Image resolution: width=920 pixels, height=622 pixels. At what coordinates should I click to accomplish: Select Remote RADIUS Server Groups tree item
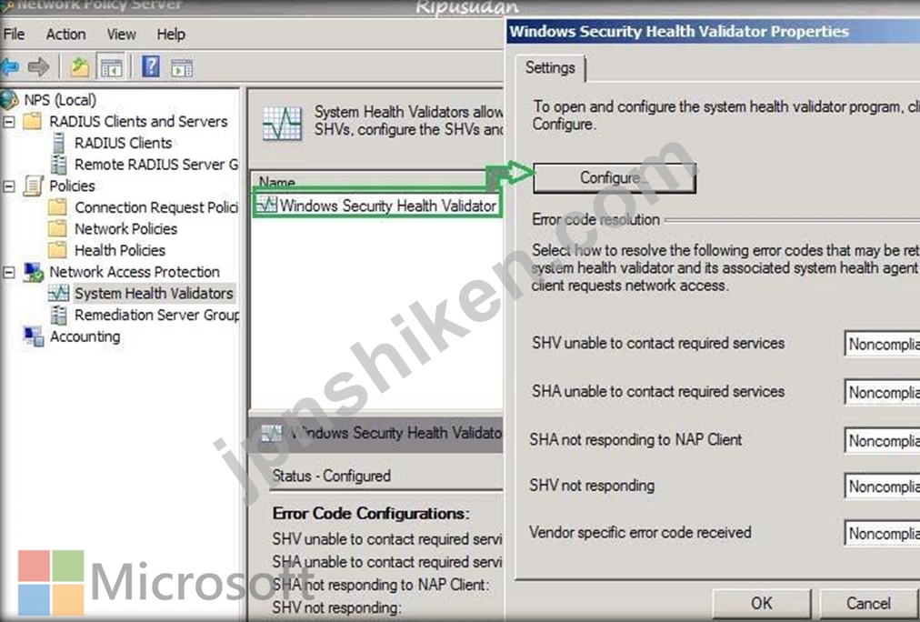tap(156, 165)
